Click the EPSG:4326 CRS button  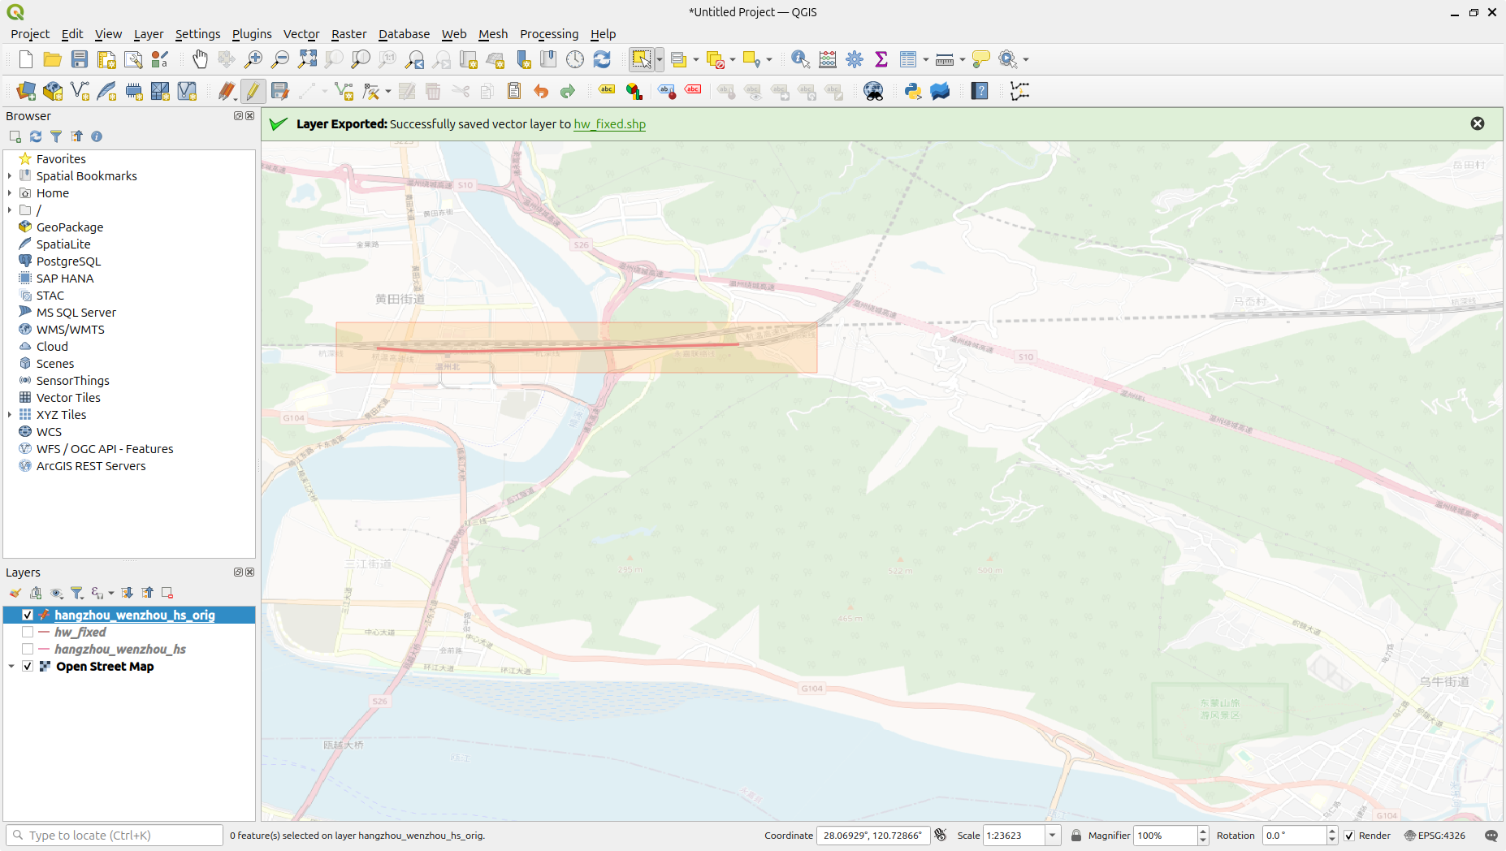click(1435, 836)
